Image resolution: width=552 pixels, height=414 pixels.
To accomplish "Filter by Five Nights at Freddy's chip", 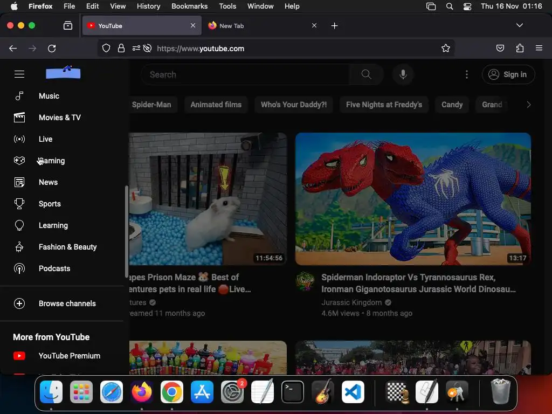I will (384, 105).
